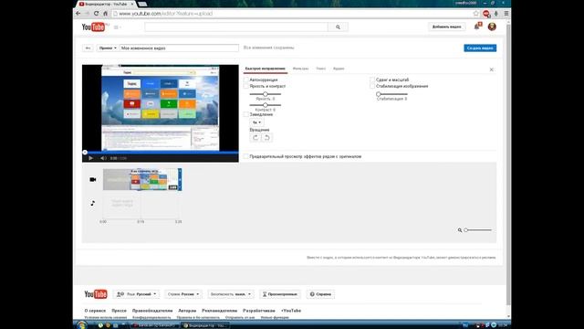Open the Авторам footer link
The height and width of the screenshot is (329, 584).
tap(187, 311)
